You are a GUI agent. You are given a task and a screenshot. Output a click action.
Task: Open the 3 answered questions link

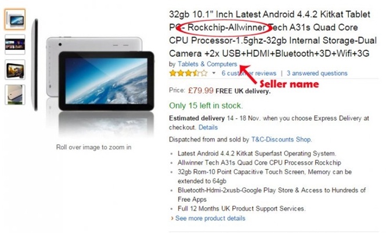click(x=317, y=73)
